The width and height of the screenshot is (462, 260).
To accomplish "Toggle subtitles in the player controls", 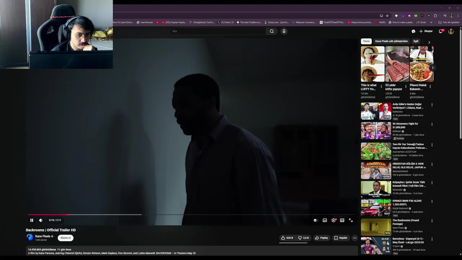I will click(x=325, y=220).
